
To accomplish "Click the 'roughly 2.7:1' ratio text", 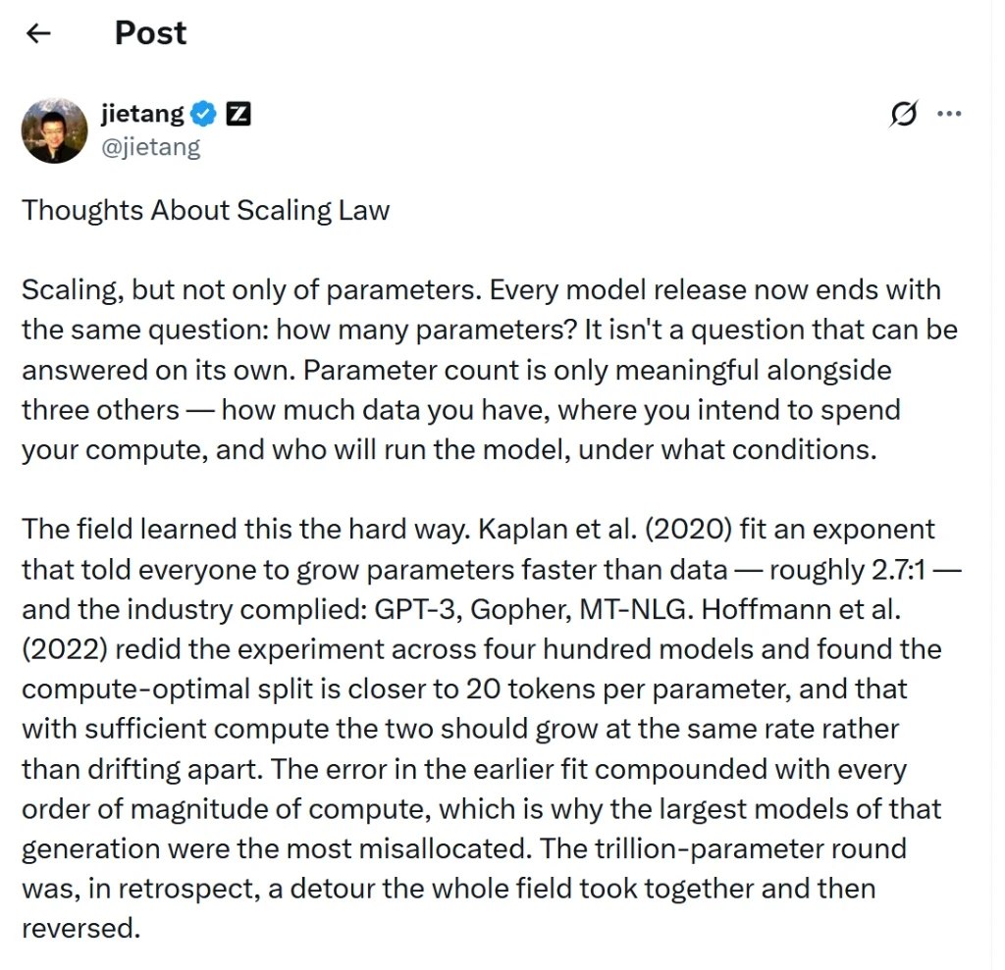I will (x=847, y=570).
